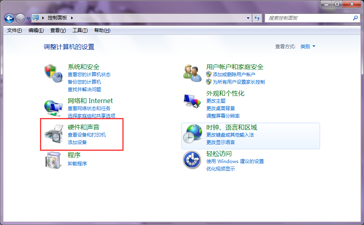Viewport: 364px width, 225px height.
Task: Click the 硬件和声音 heading link
Action: click(84, 127)
